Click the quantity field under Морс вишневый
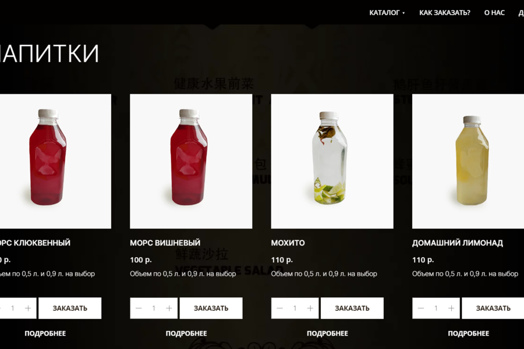This screenshot has height=349, width=524. [x=154, y=308]
